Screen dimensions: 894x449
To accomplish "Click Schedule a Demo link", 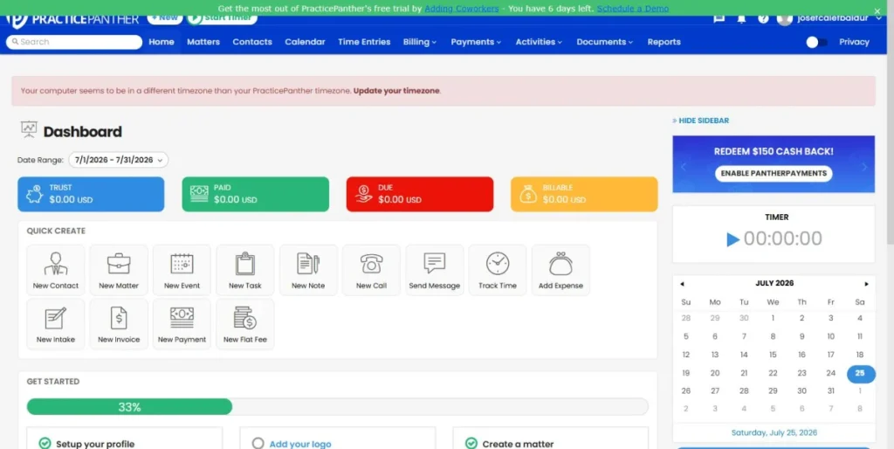I will (x=633, y=9).
